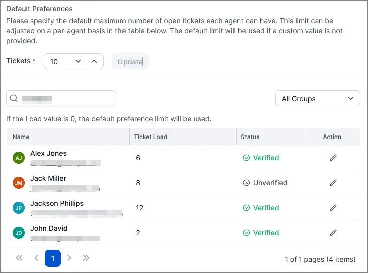Increase Tickets value with up chevron
This screenshot has width=368, height=273.
[94, 61]
